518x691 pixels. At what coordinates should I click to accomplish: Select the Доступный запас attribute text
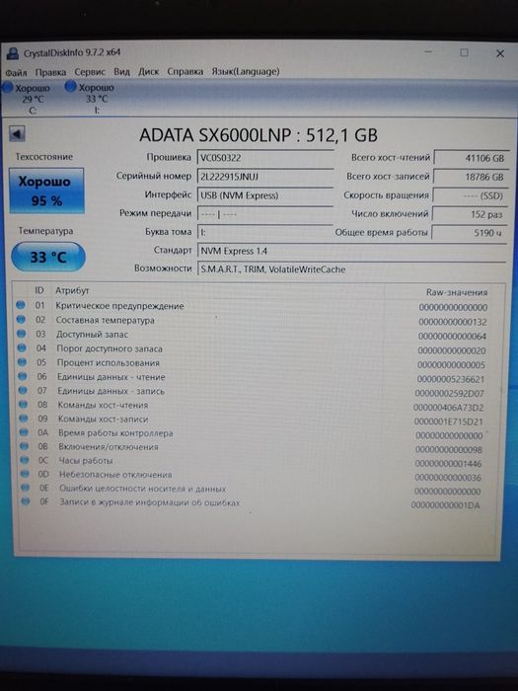(92, 335)
